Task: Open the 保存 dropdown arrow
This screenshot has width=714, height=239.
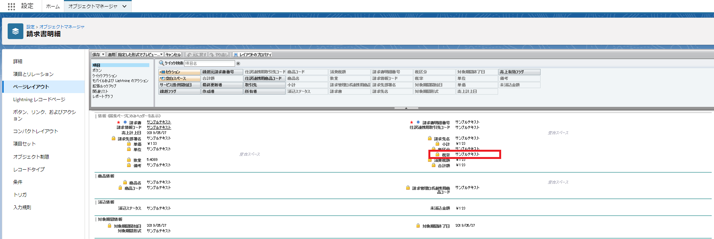Action: (x=103, y=54)
